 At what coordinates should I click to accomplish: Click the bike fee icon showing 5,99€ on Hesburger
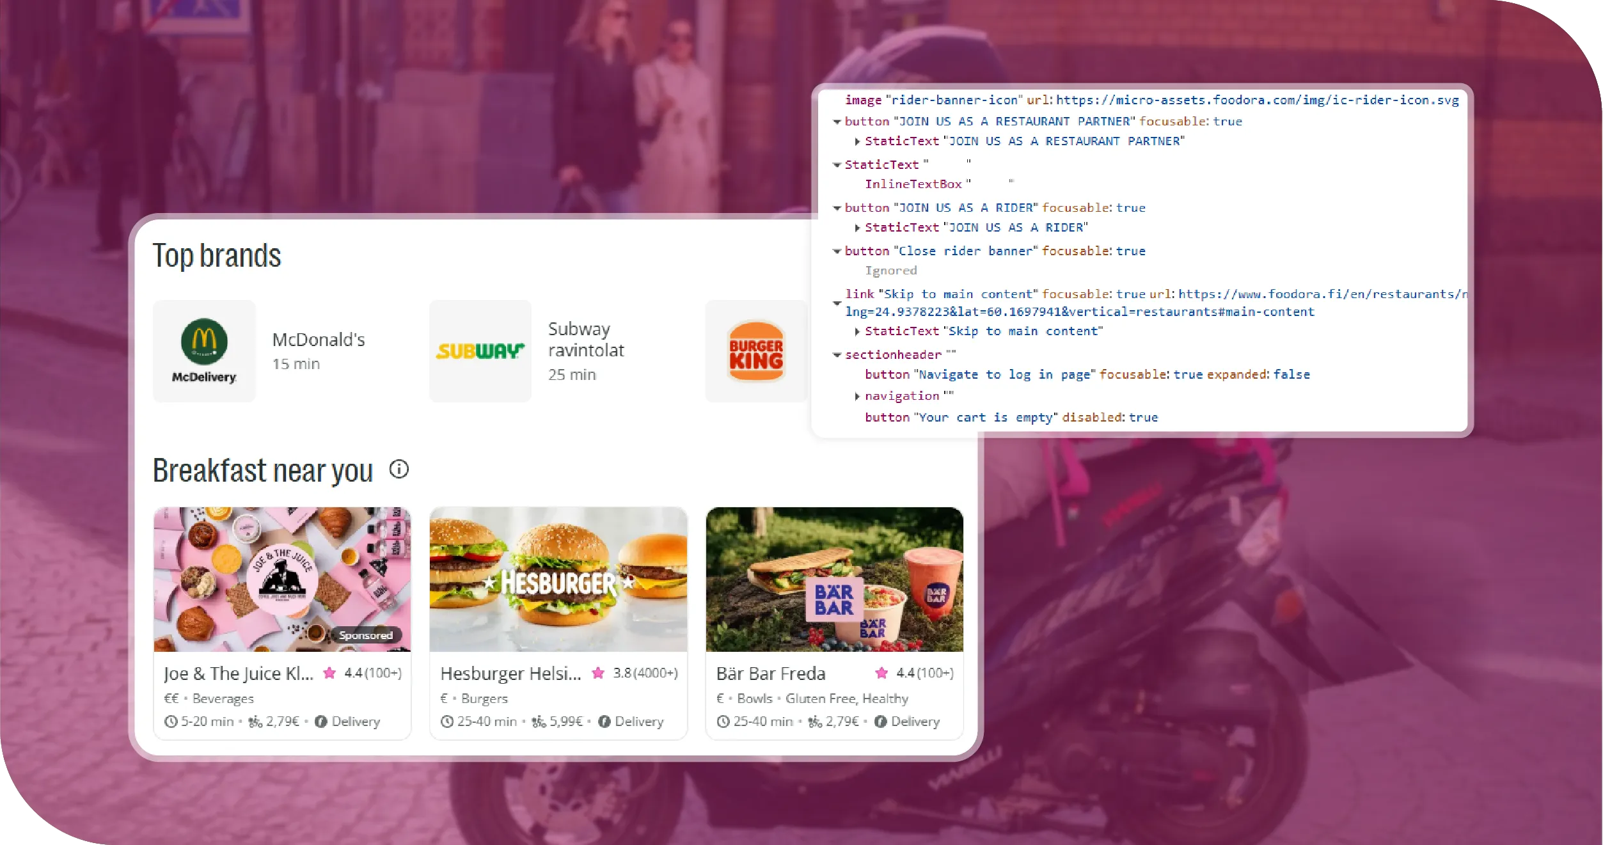pyautogui.click(x=539, y=722)
